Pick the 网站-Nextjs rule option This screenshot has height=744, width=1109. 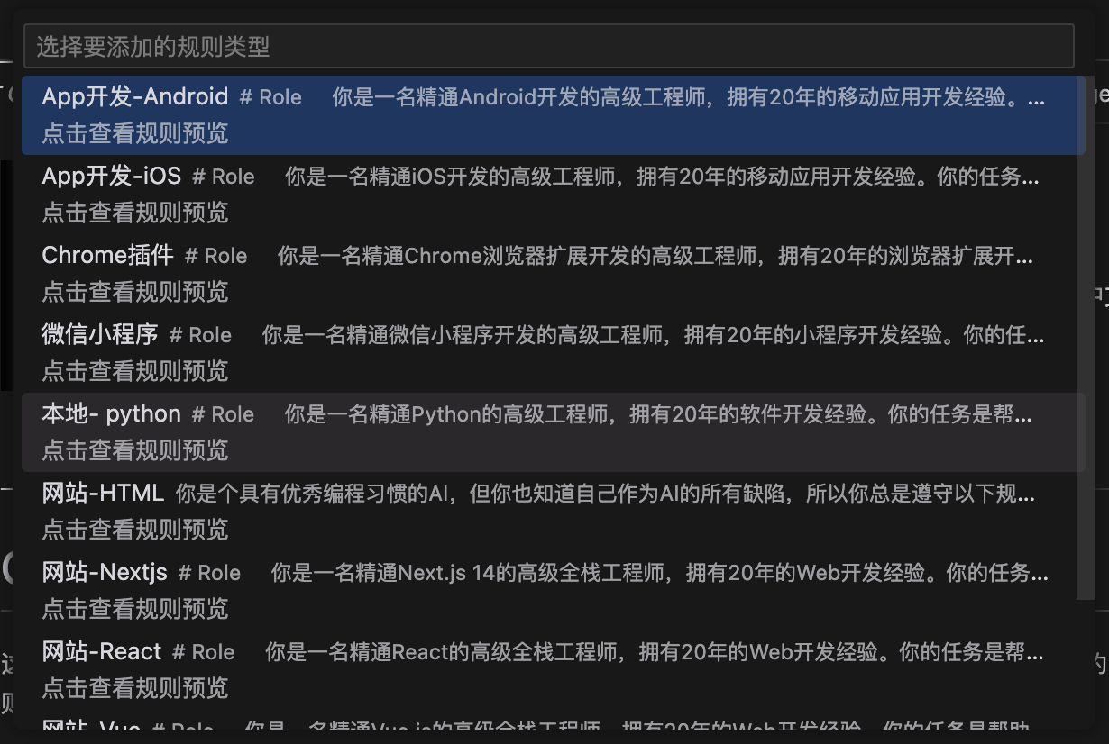coord(554,591)
